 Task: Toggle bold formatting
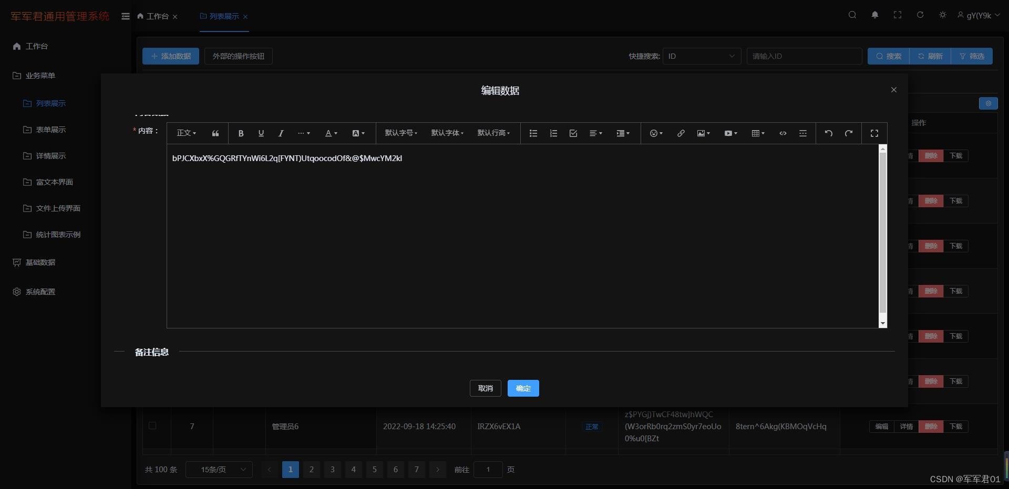(x=241, y=133)
